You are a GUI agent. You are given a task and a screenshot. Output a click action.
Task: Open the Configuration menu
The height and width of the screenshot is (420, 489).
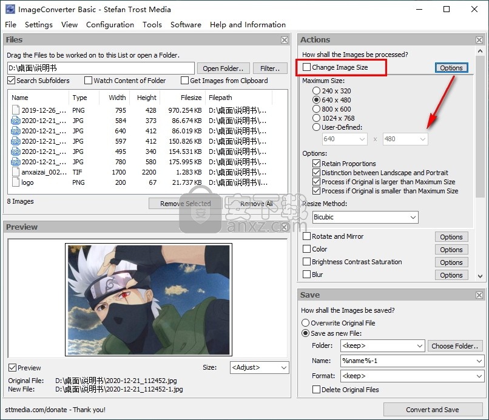click(x=110, y=25)
